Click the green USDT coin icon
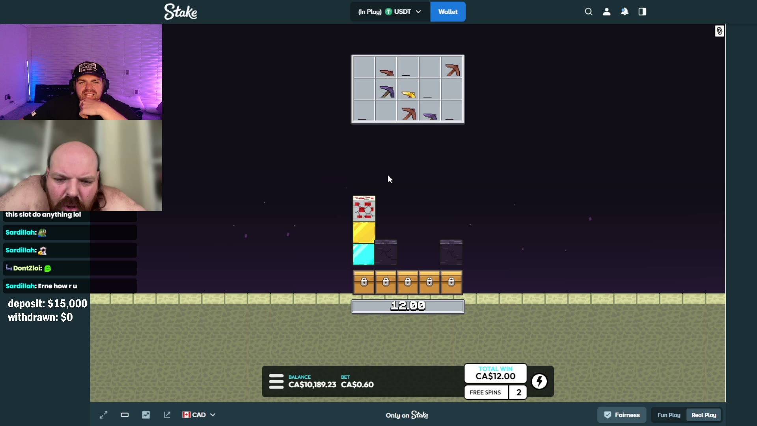The image size is (757, 426). pos(388,12)
